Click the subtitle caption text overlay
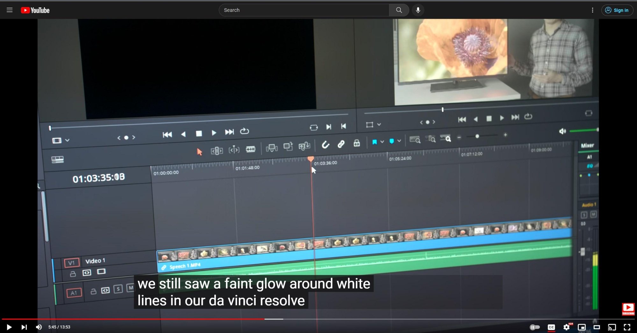The height and width of the screenshot is (333, 637). tap(254, 292)
